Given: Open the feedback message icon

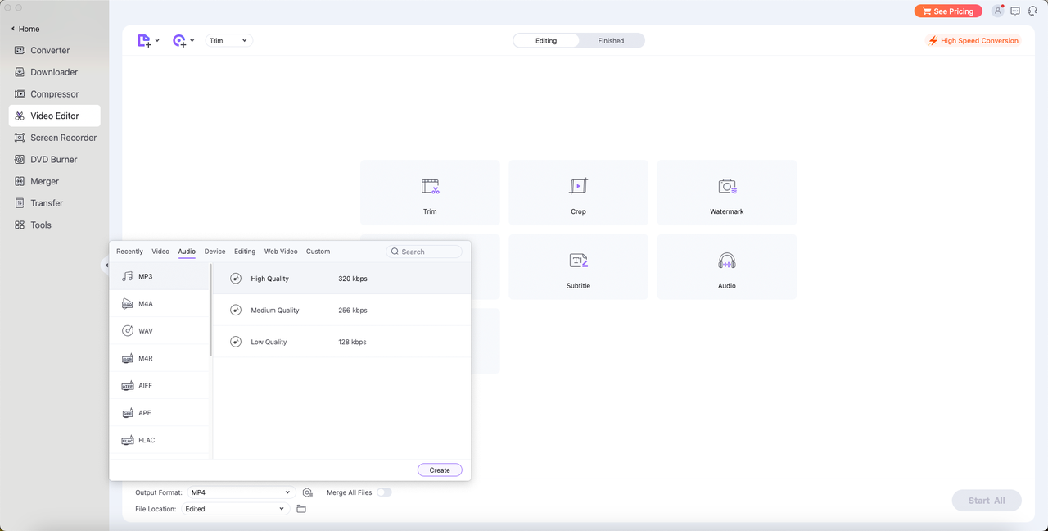Looking at the screenshot, I should tap(1015, 11).
